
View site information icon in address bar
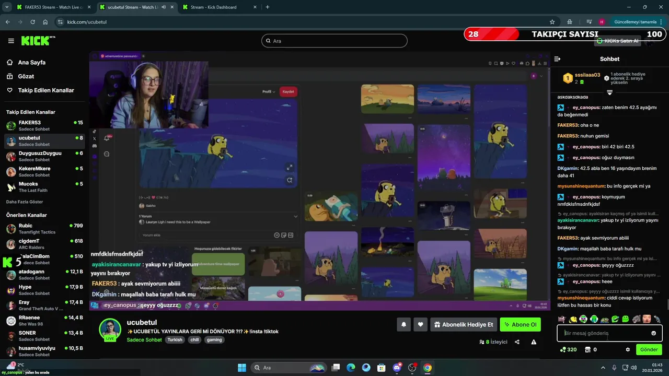tap(60, 22)
